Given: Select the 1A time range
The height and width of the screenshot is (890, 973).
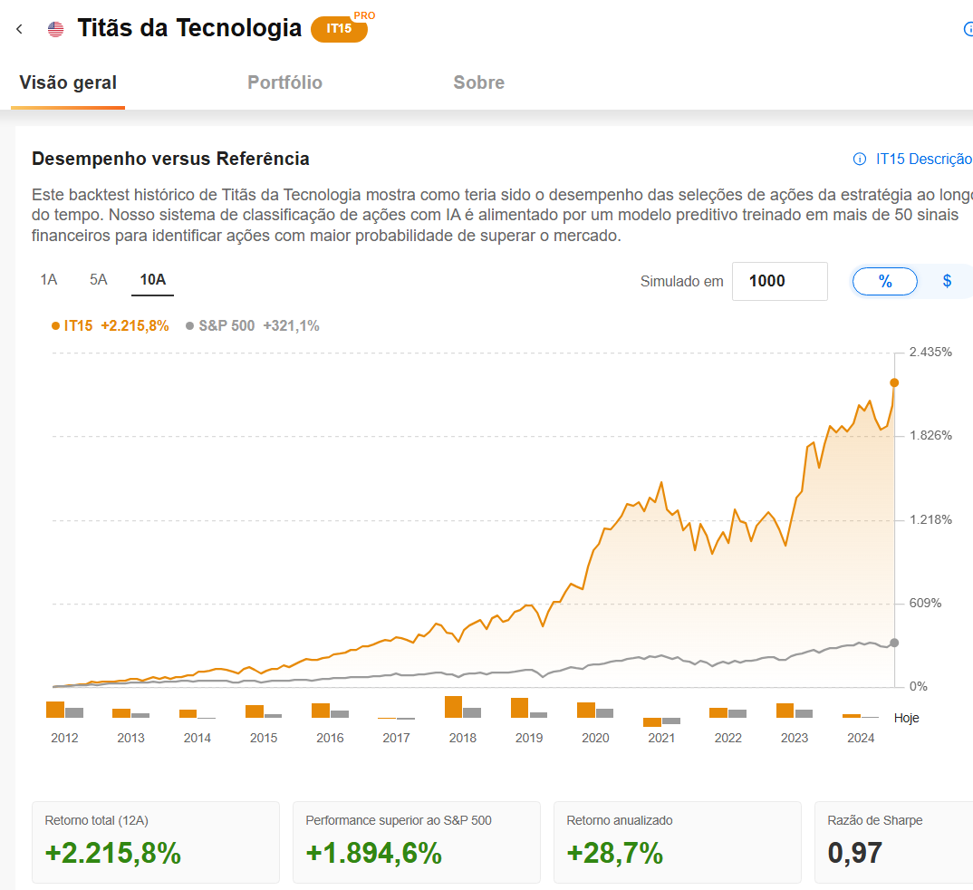Looking at the screenshot, I should tap(49, 280).
